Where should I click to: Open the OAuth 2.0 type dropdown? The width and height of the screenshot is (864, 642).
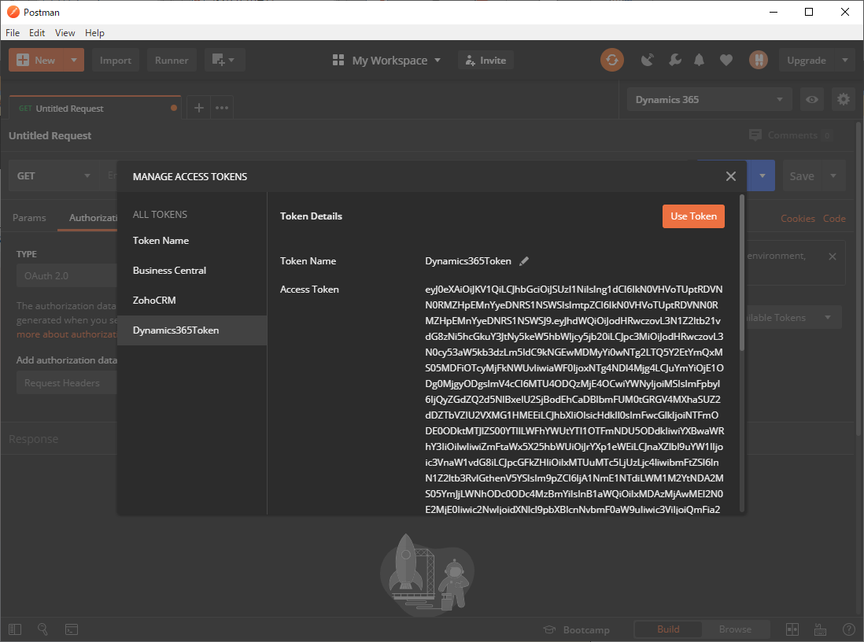tap(67, 275)
